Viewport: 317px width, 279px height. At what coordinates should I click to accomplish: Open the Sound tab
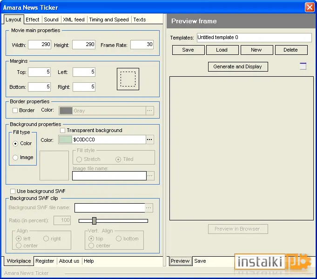51,20
